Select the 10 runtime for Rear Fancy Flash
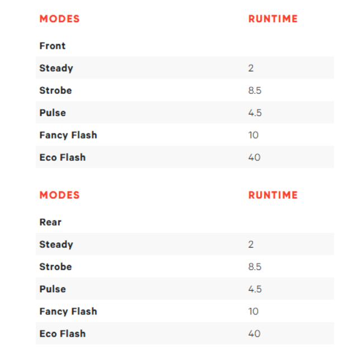The image size is (363, 363). [254, 312]
